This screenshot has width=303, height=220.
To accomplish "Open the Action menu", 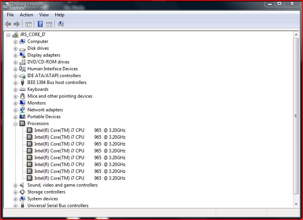I will tap(26, 15).
